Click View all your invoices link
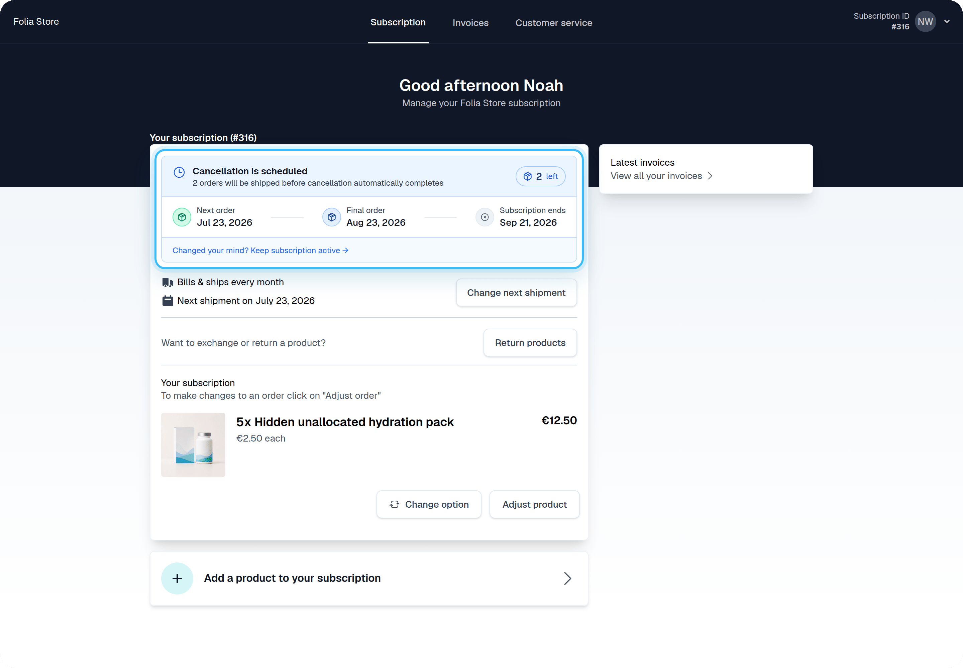The image size is (963, 668). click(x=661, y=176)
